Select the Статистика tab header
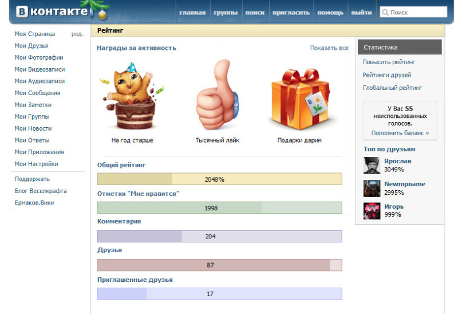This screenshot has width=462, height=314. click(x=400, y=47)
